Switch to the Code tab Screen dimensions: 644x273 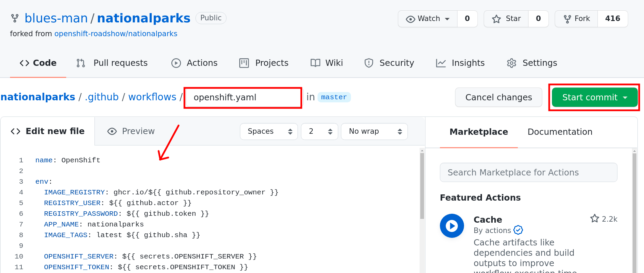(38, 63)
